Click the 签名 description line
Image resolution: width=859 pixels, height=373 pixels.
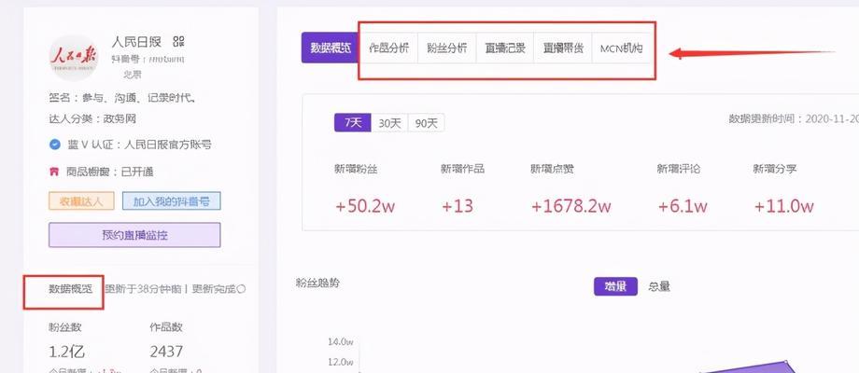click(x=122, y=98)
